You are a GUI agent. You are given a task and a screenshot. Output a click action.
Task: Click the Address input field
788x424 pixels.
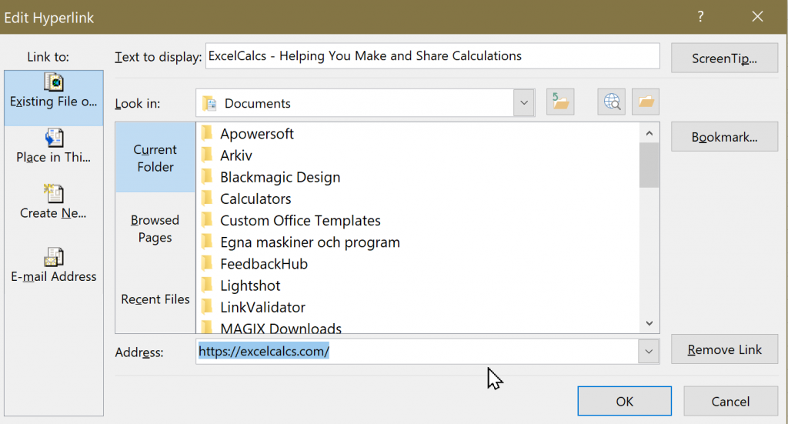417,351
